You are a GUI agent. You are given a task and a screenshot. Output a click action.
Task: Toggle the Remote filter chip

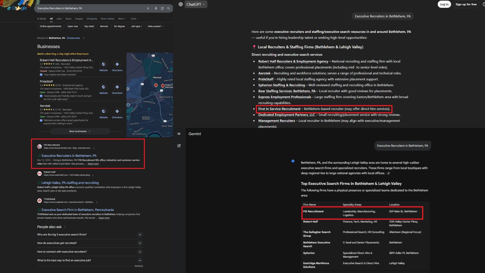(104, 26)
